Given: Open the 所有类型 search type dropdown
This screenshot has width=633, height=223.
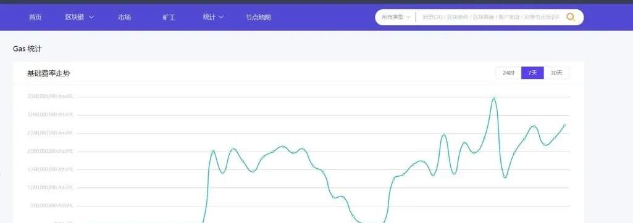Looking at the screenshot, I should click(x=396, y=17).
